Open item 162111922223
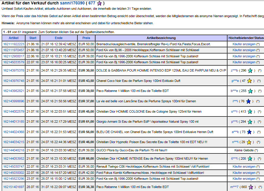 (14, 44)
